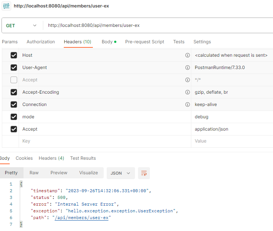Click the info icon for Accept */* header
The image size is (273, 231).
click(187, 80)
